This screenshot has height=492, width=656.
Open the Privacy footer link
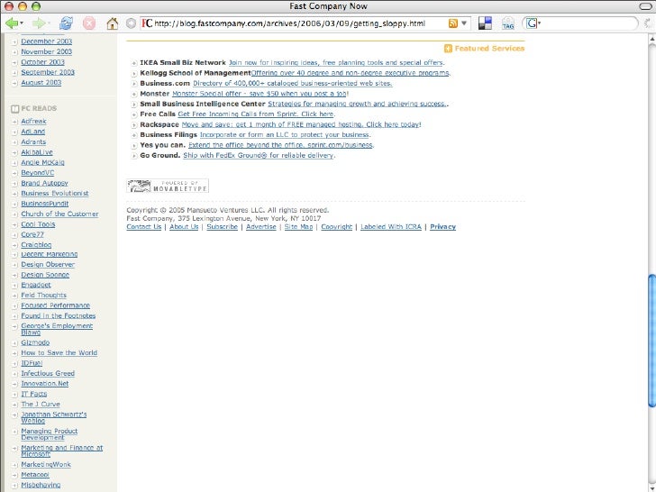(x=442, y=227)
